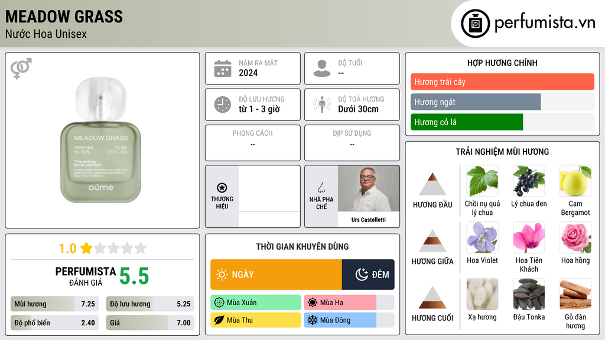Click the Độ phổ biến 2.40 score bar
Screen dimensions: 605x340
pyautogui.click(x=54, y=323)
